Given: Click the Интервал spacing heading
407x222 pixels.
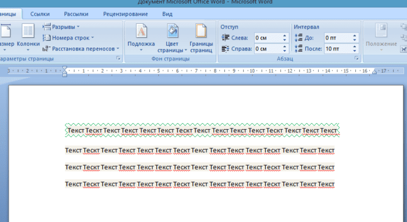Looking at the screenshot, I should point(306,27).
